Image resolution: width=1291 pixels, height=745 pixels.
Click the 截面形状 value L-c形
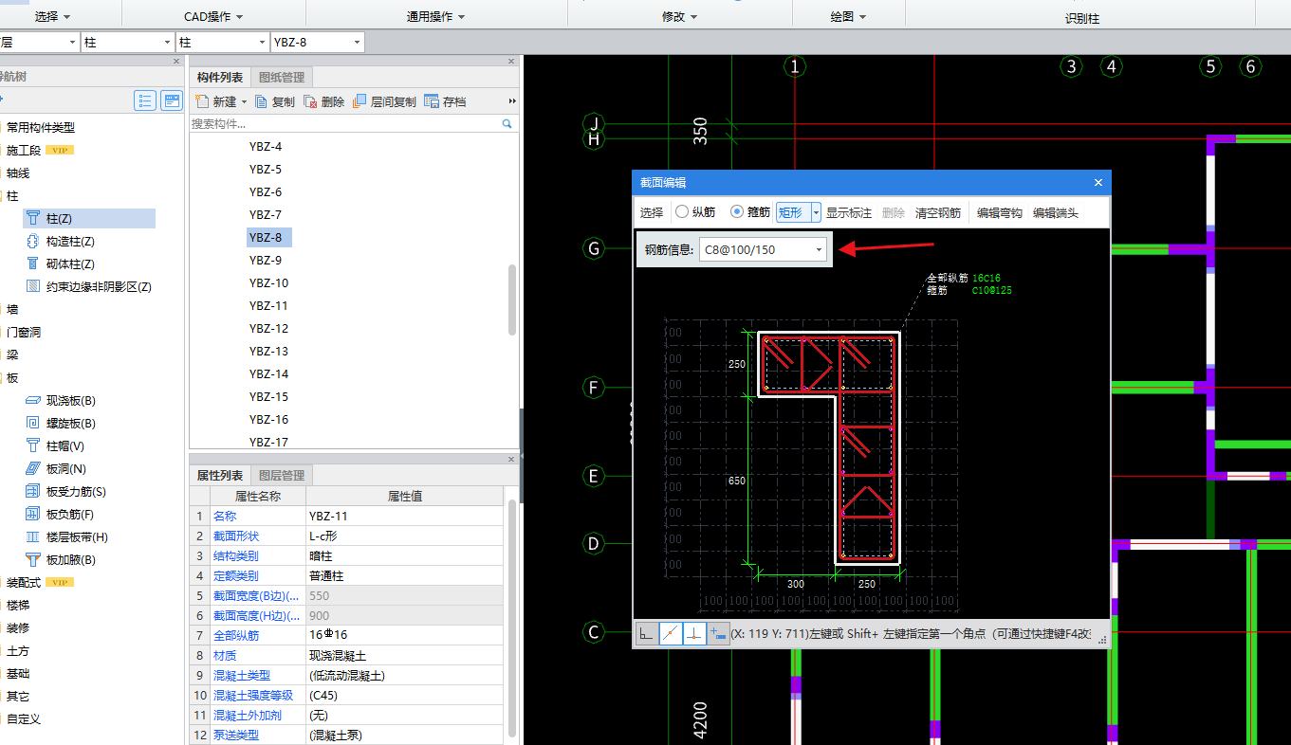[x=405, y=536]
